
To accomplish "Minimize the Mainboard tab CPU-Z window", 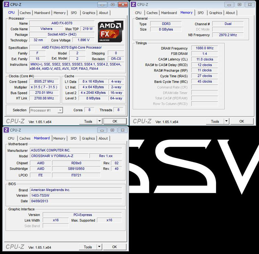I will coord(102,130).
